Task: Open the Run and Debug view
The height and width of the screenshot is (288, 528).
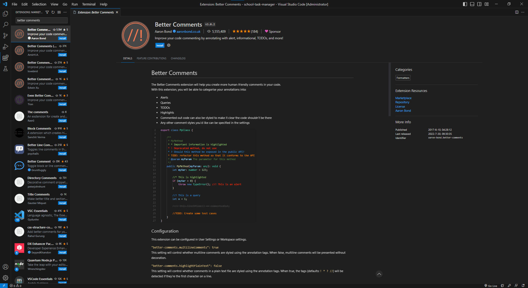Action: tap(5, 47)
